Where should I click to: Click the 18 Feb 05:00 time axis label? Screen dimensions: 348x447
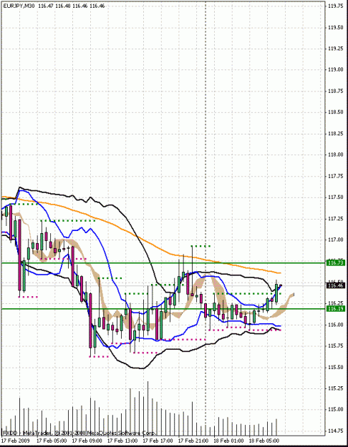pos(264,441)
